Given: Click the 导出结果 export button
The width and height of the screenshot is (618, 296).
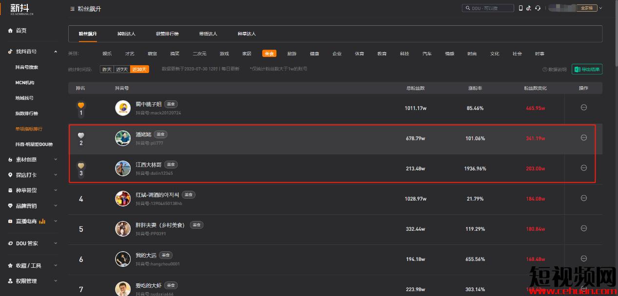Looking at the screenshot, I should coord(587,70).
